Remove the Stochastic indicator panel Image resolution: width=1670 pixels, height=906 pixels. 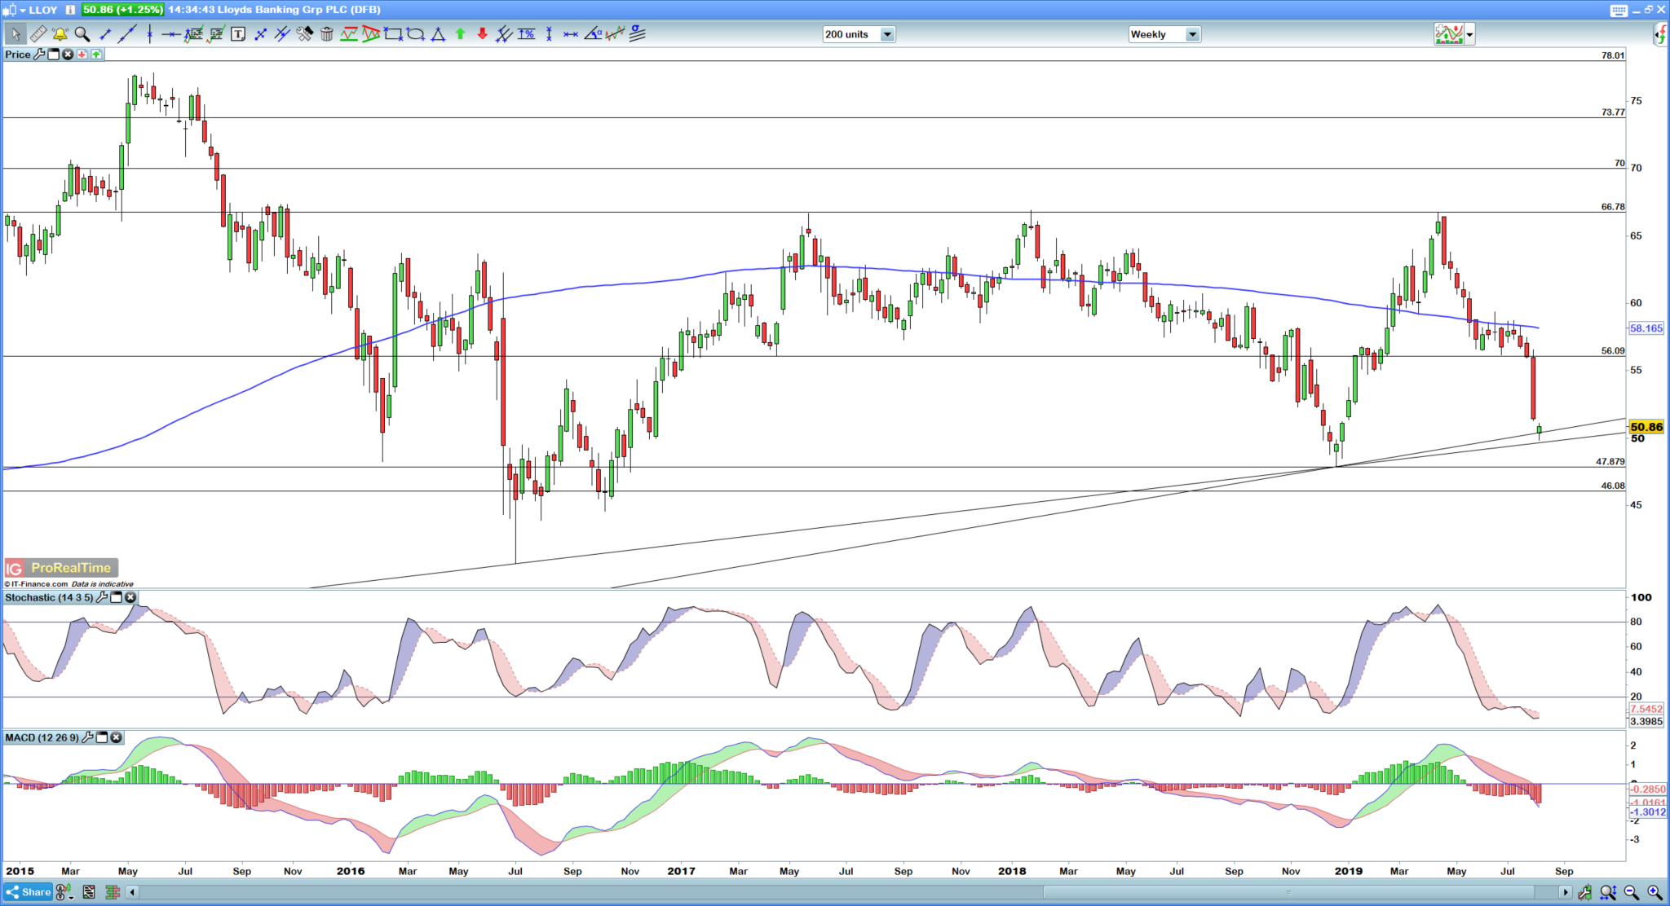pos(130,597)
